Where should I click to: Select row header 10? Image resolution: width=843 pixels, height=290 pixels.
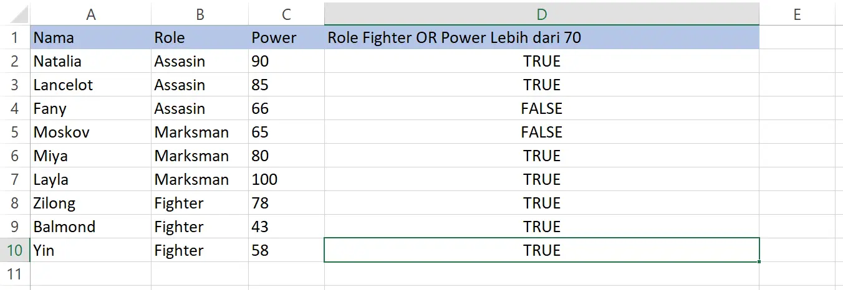(15, 250)
